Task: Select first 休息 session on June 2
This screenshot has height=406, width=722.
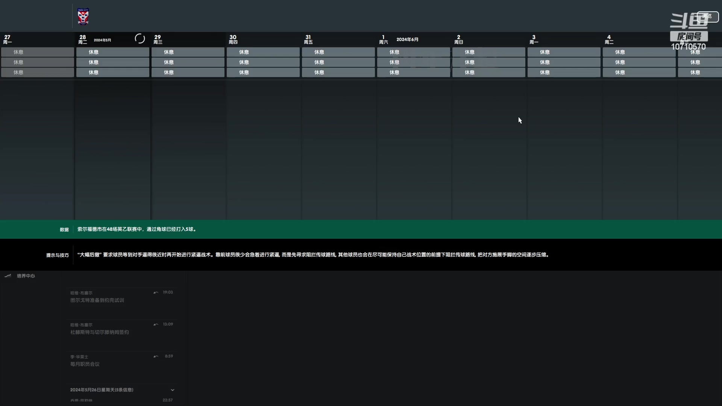Action: tap(488, 52)
